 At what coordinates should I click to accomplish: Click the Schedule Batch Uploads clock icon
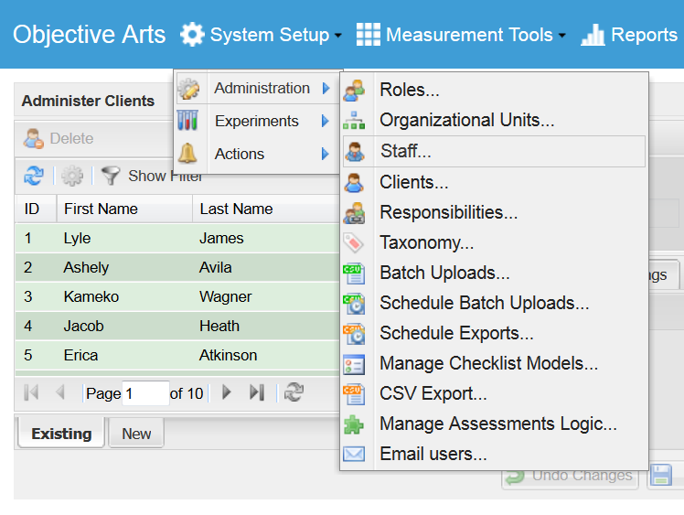point(354,304)
